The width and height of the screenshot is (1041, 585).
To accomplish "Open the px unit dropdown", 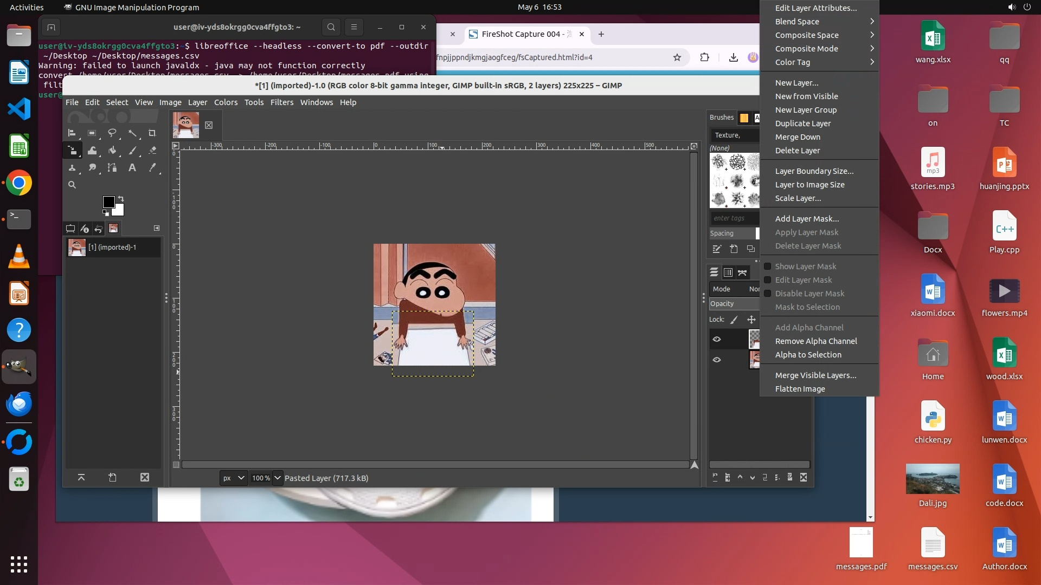I will click(x=234, y=478).
